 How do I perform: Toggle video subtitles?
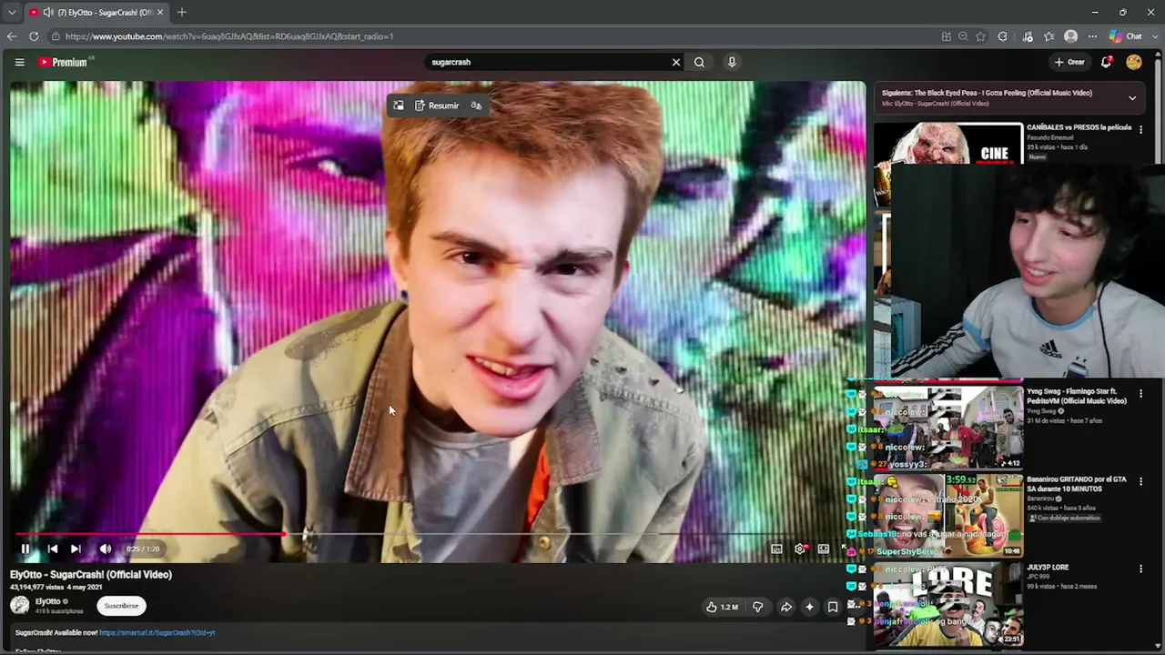click(776, 549)
